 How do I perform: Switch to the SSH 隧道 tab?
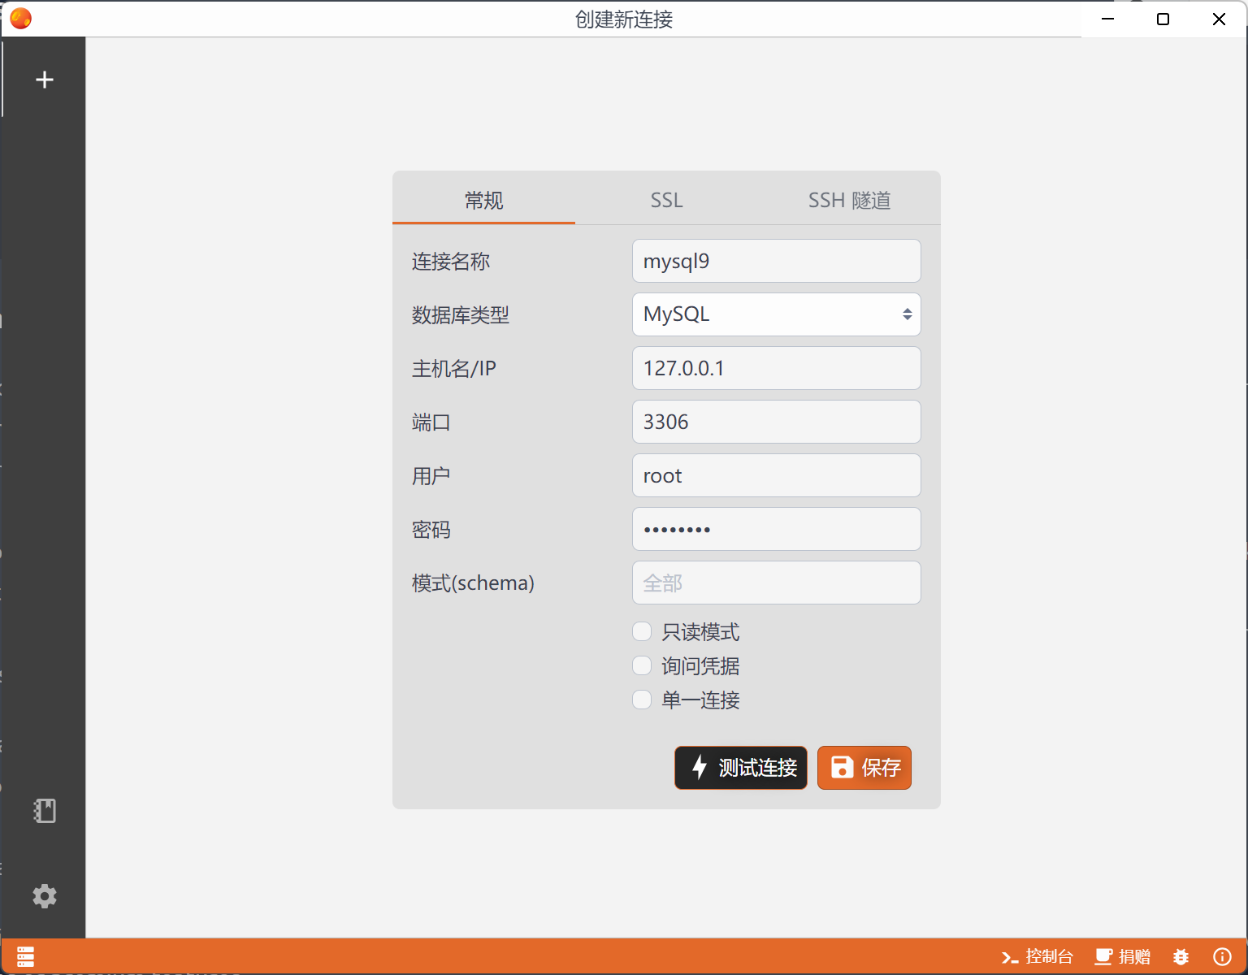pos(849,200)
